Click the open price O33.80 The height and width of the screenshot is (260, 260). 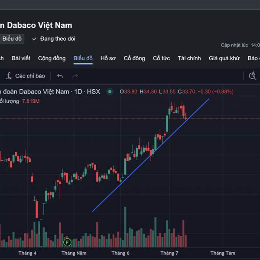(x=128, y=91)
